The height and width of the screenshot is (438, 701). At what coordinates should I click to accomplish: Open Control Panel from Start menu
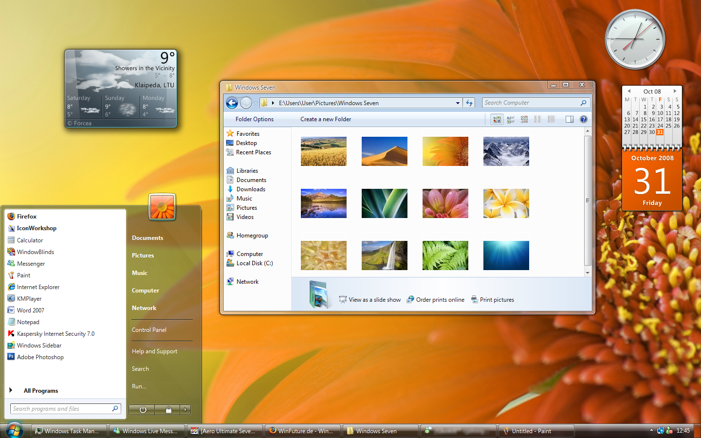click(149, 330)
